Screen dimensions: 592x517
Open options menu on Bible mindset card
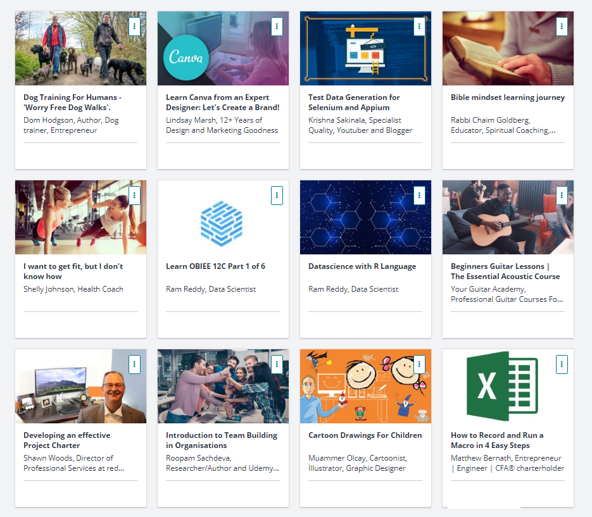click(562, 27)
